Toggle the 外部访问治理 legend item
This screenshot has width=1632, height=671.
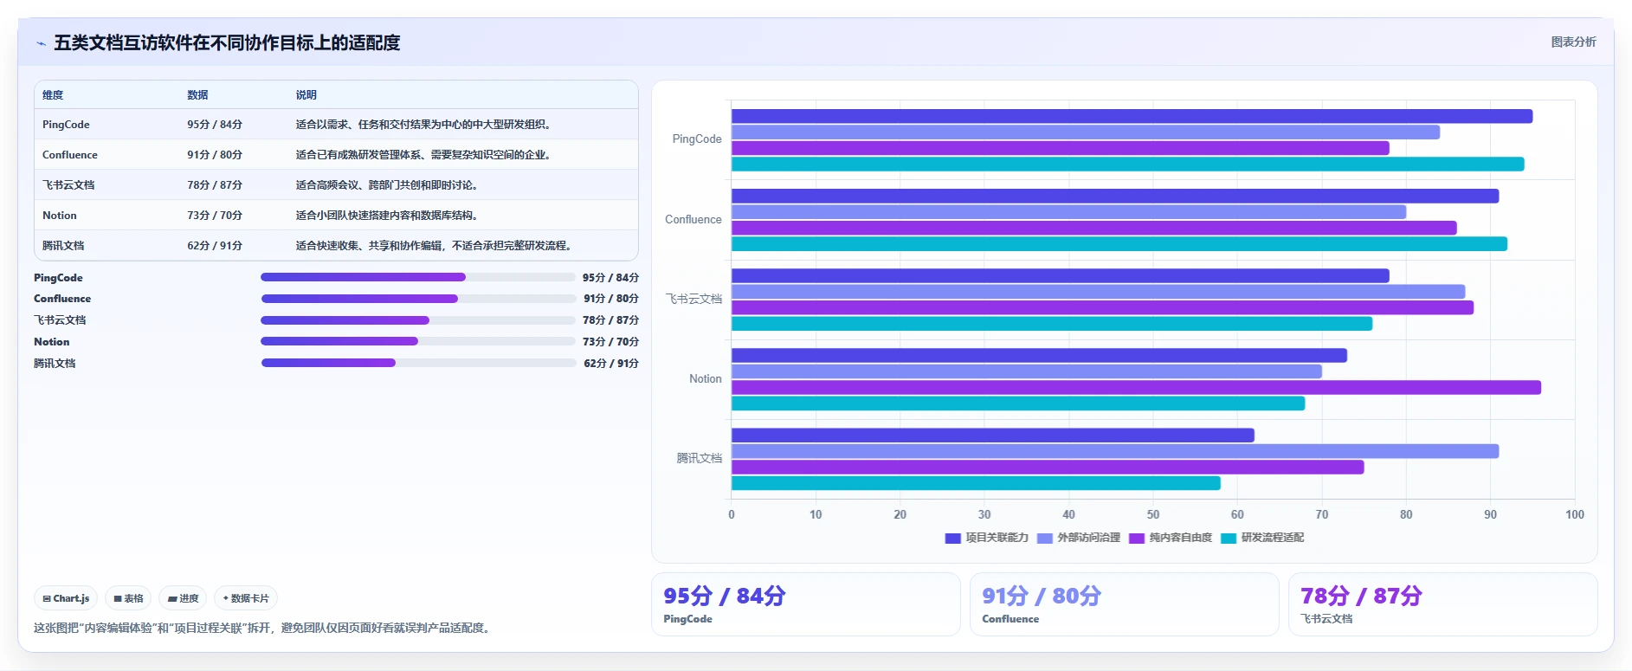pos(1079,538)
